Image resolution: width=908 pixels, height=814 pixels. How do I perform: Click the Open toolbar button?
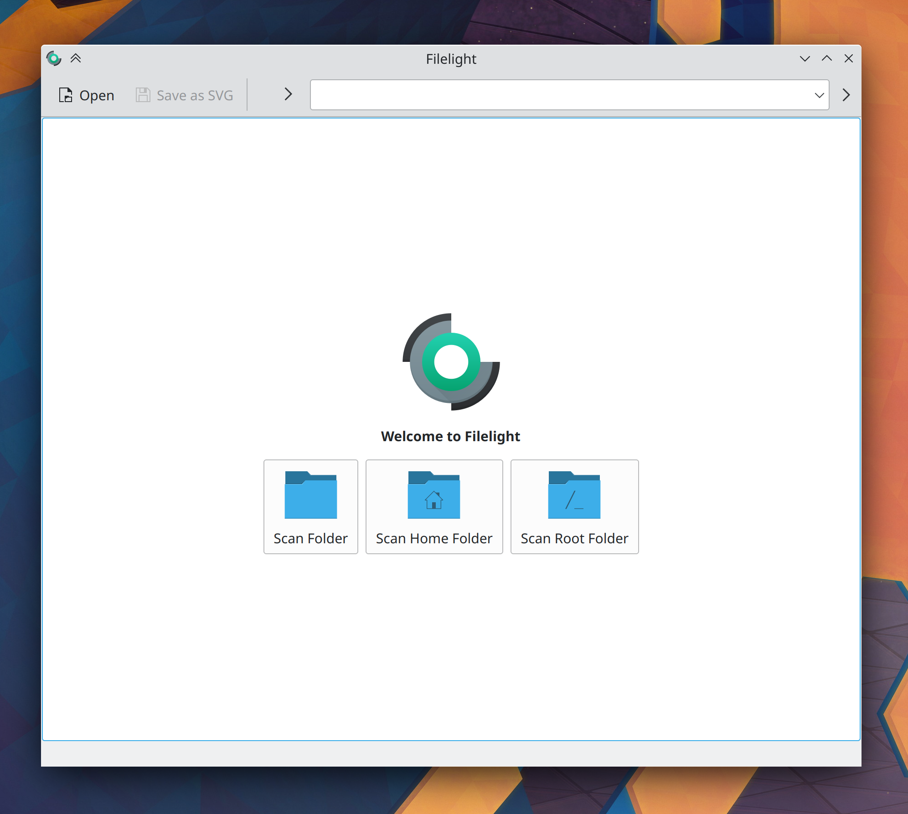(87, 95)
